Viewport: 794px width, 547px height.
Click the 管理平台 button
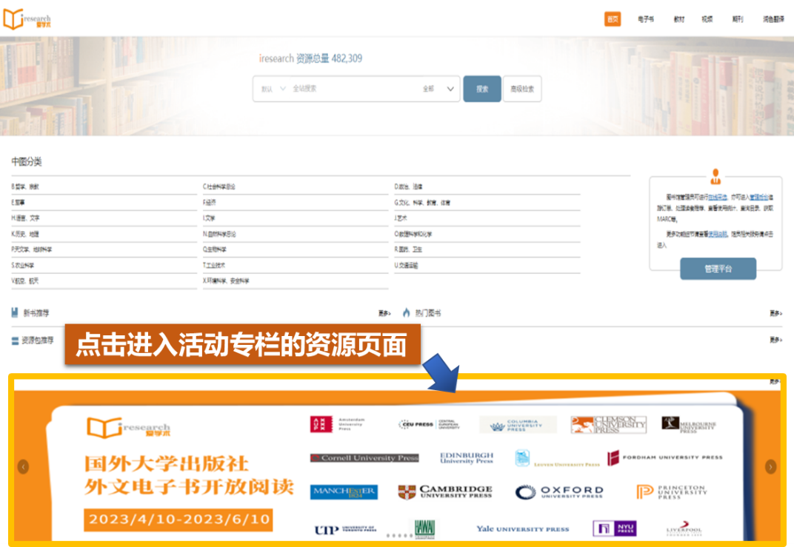pos(718,269)
